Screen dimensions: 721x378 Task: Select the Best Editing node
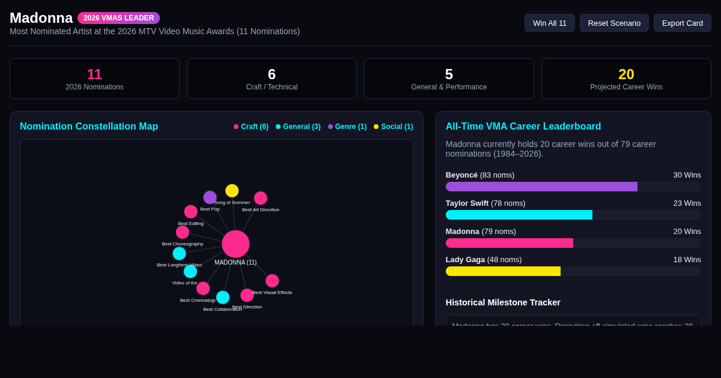[x=190, y=211]
